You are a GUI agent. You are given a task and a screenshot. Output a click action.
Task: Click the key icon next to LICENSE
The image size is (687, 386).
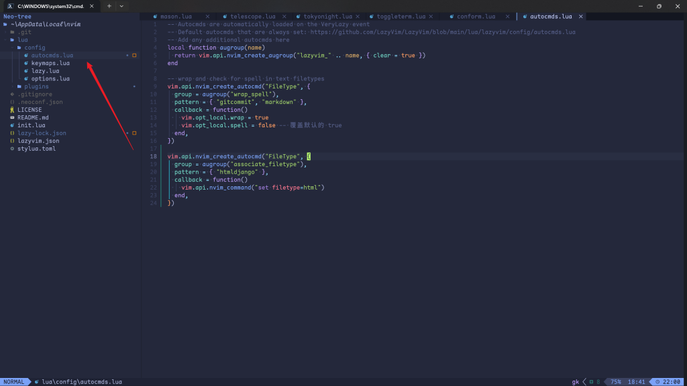[x=12, y=110]
